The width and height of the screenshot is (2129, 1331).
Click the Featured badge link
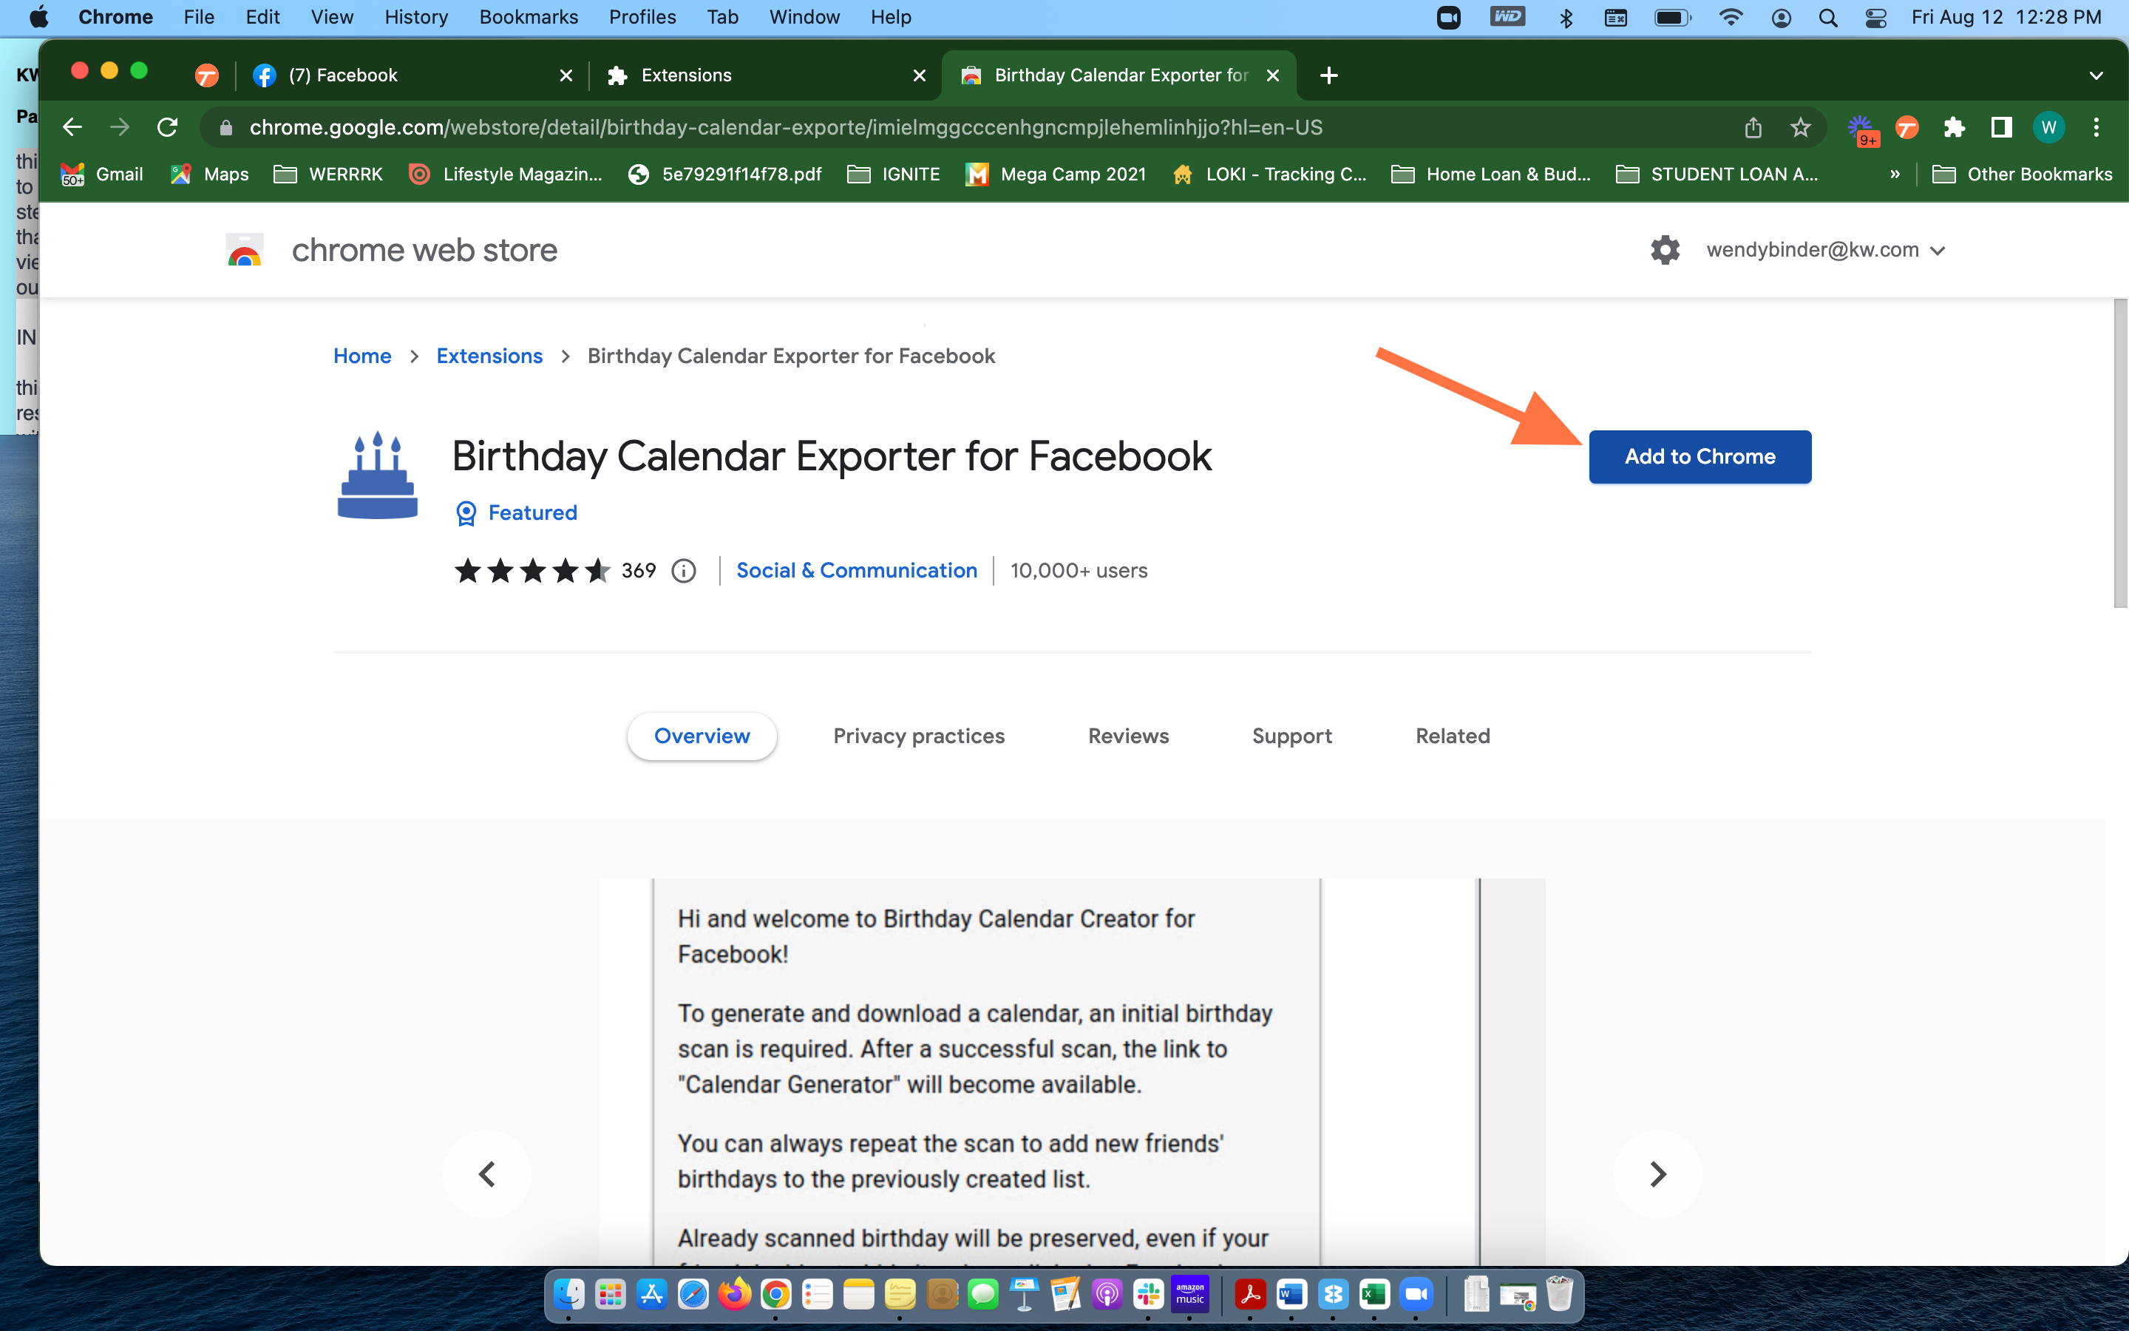click(517, 512)
